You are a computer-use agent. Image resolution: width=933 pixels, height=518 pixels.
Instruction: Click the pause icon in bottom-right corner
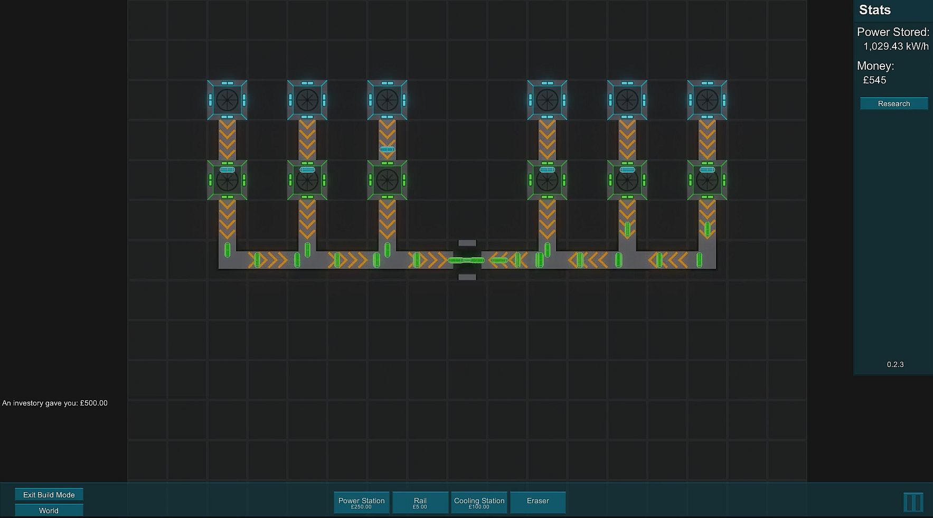click(x=913, y=502)
